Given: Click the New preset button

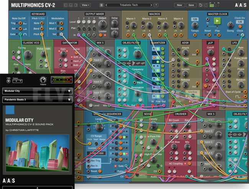Looking at the screenshot, I should pos(179,5).
